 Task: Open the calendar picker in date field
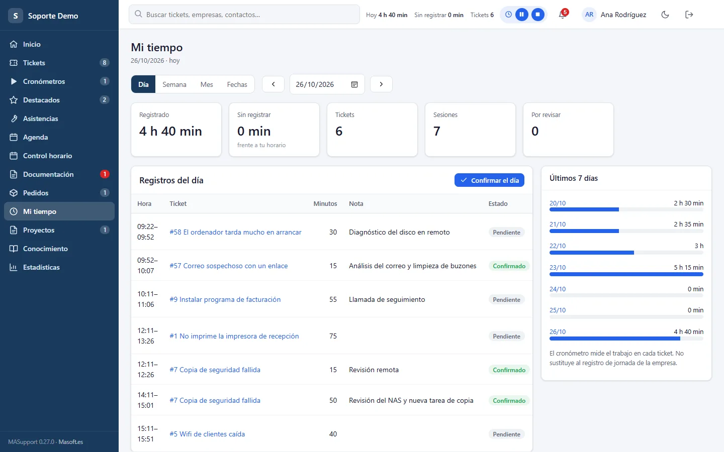click(x=354, y=84)
